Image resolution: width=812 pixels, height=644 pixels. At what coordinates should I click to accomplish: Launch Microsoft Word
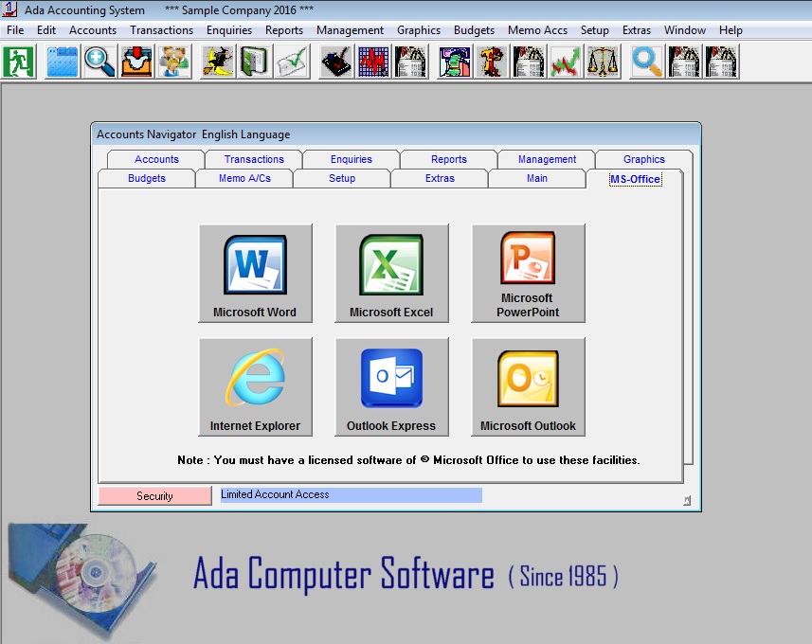coord(255,274)
